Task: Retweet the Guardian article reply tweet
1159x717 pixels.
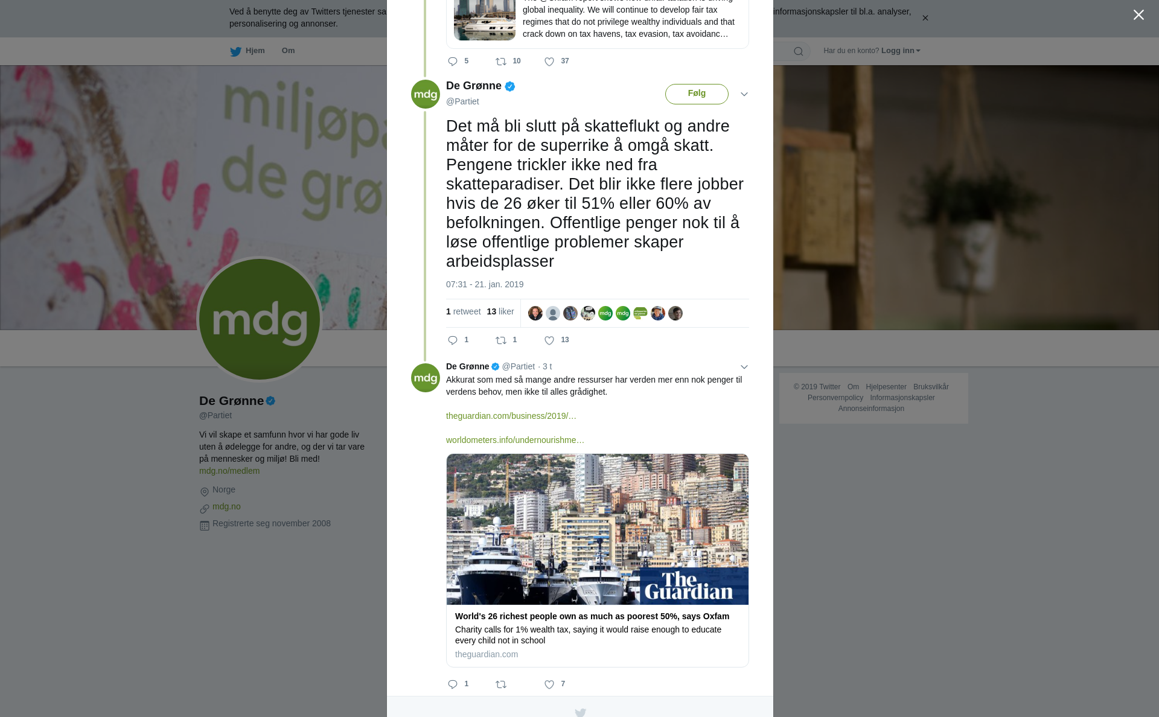Action: point(501,684)
